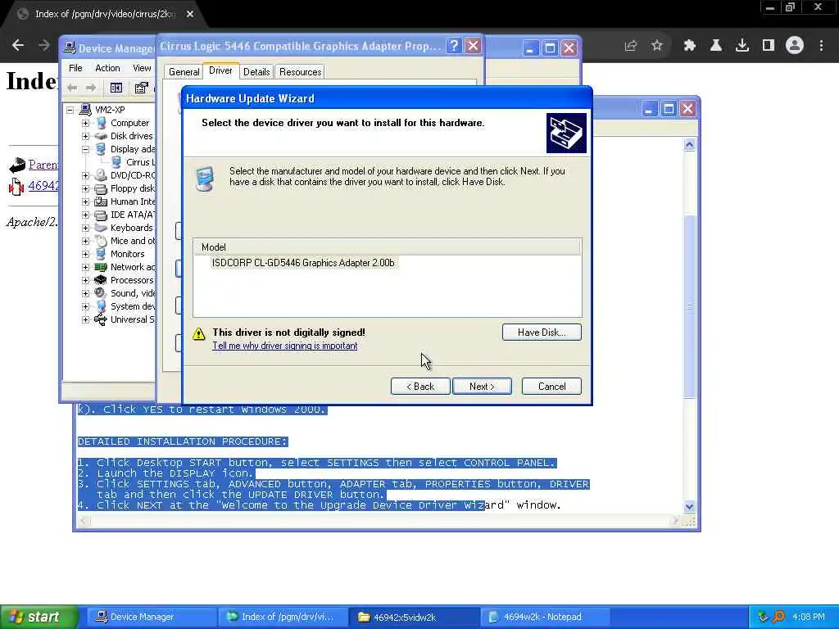Select ISDCORP CL-GD5446 Graphics Adapter 2.00b model
Viewport: 839px width, 629px height.
click(303, 263)
